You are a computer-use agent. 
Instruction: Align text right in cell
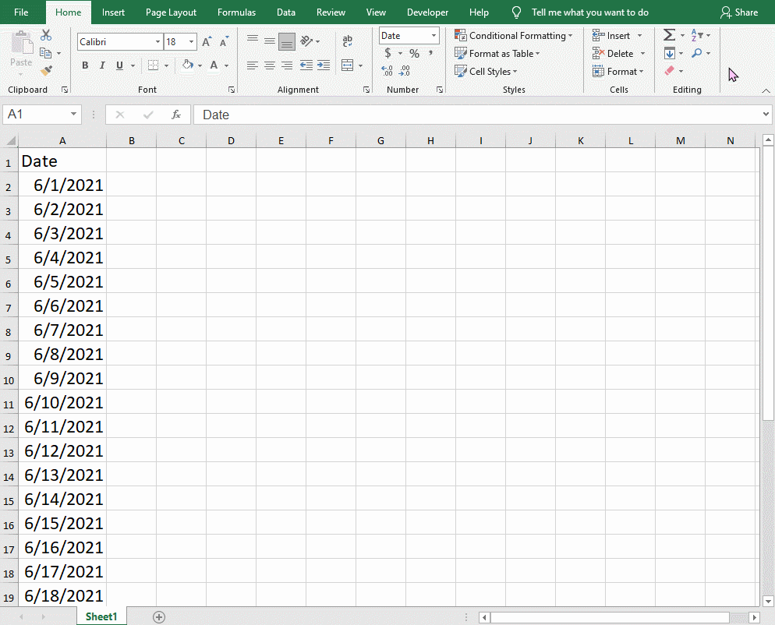click(287, 65)
